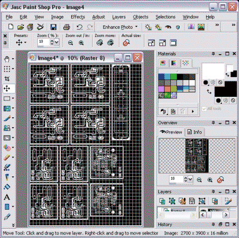View at Actual size icon in options
The image size is (239, 238).
point(126,43)
